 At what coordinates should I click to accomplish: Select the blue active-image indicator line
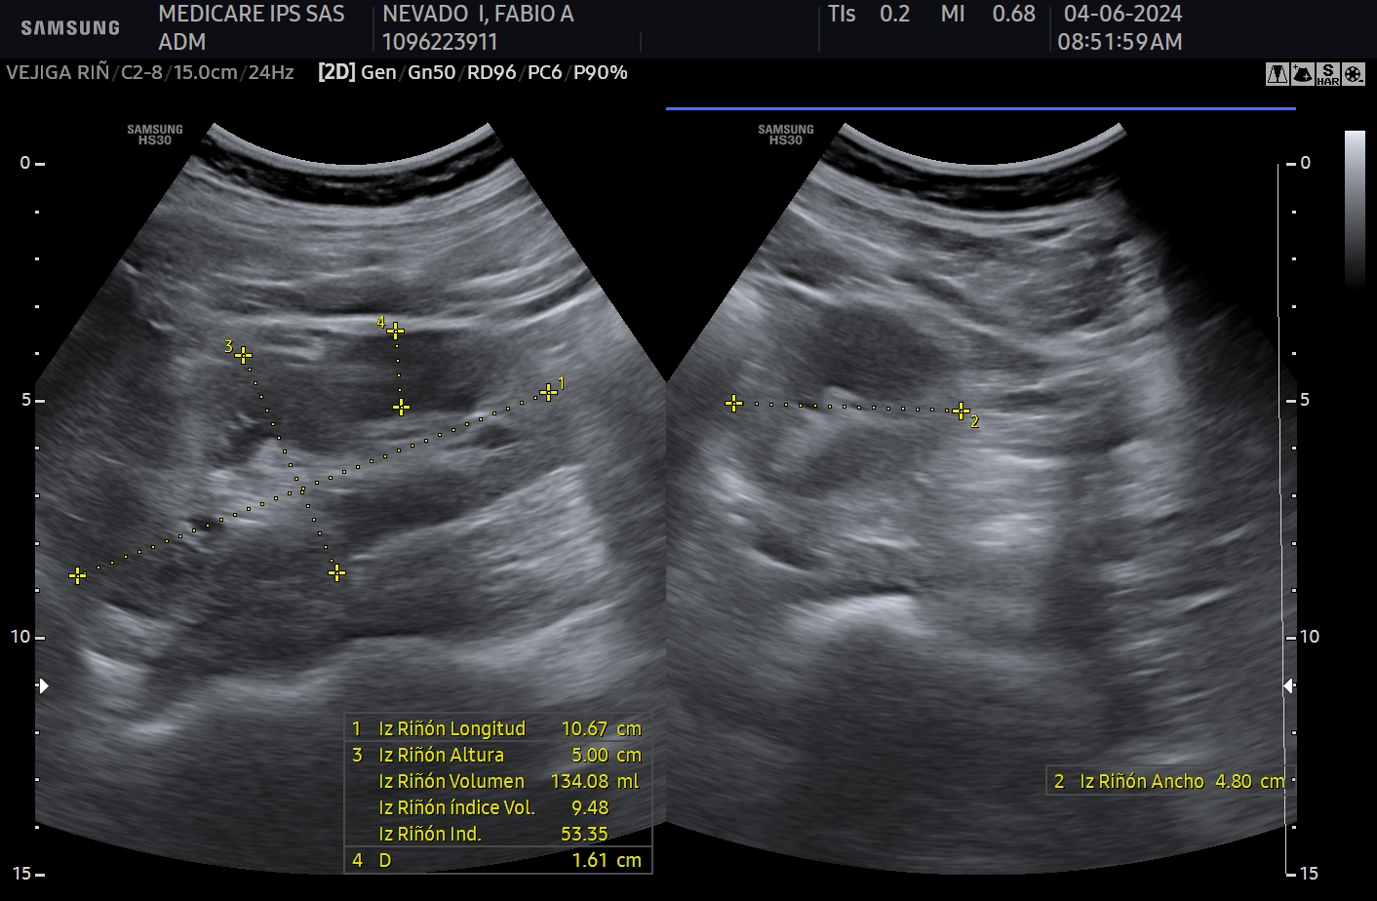980,109
